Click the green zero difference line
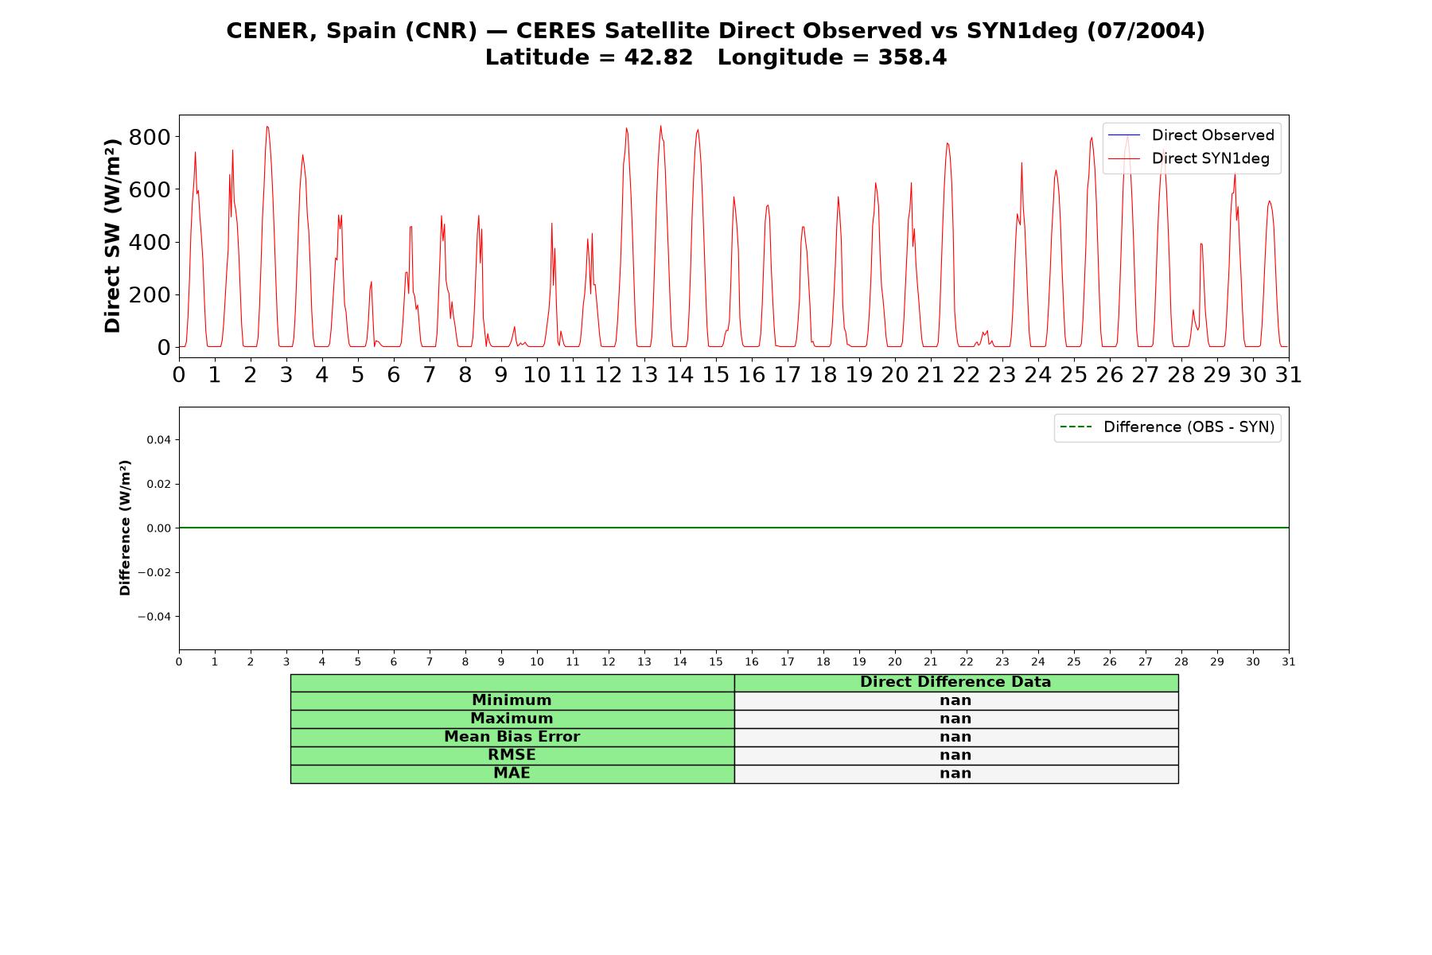Image resolution: width=1432 pixels, height=955 pixels. coord(734,528)
